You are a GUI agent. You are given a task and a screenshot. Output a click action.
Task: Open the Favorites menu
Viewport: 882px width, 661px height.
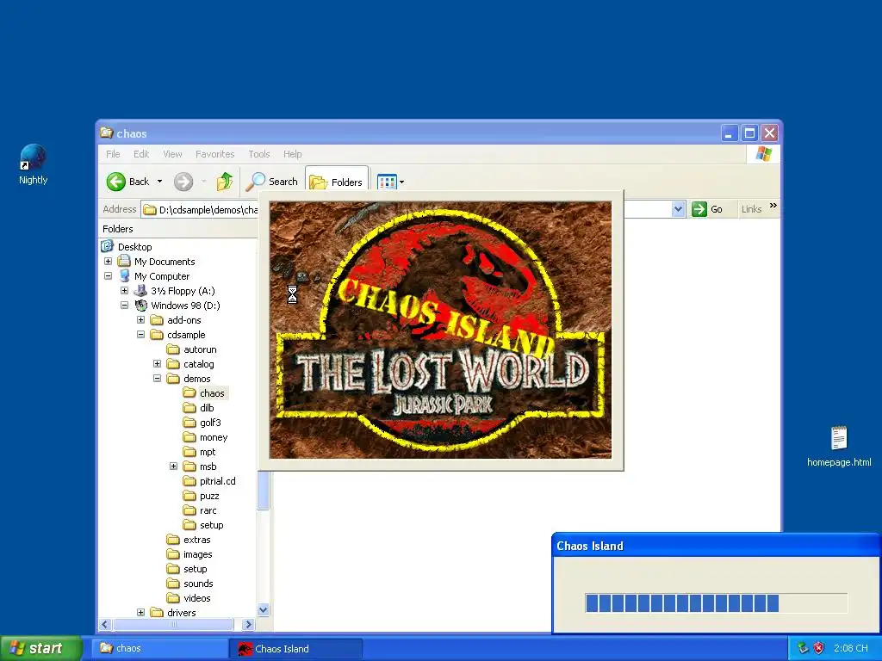pos(214,154)
